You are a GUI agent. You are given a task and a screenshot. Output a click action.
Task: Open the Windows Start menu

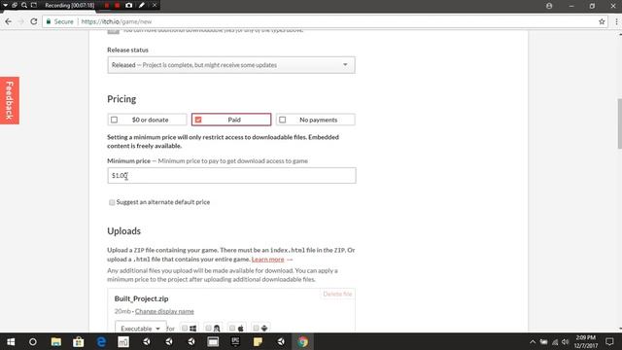coord(11,341)
